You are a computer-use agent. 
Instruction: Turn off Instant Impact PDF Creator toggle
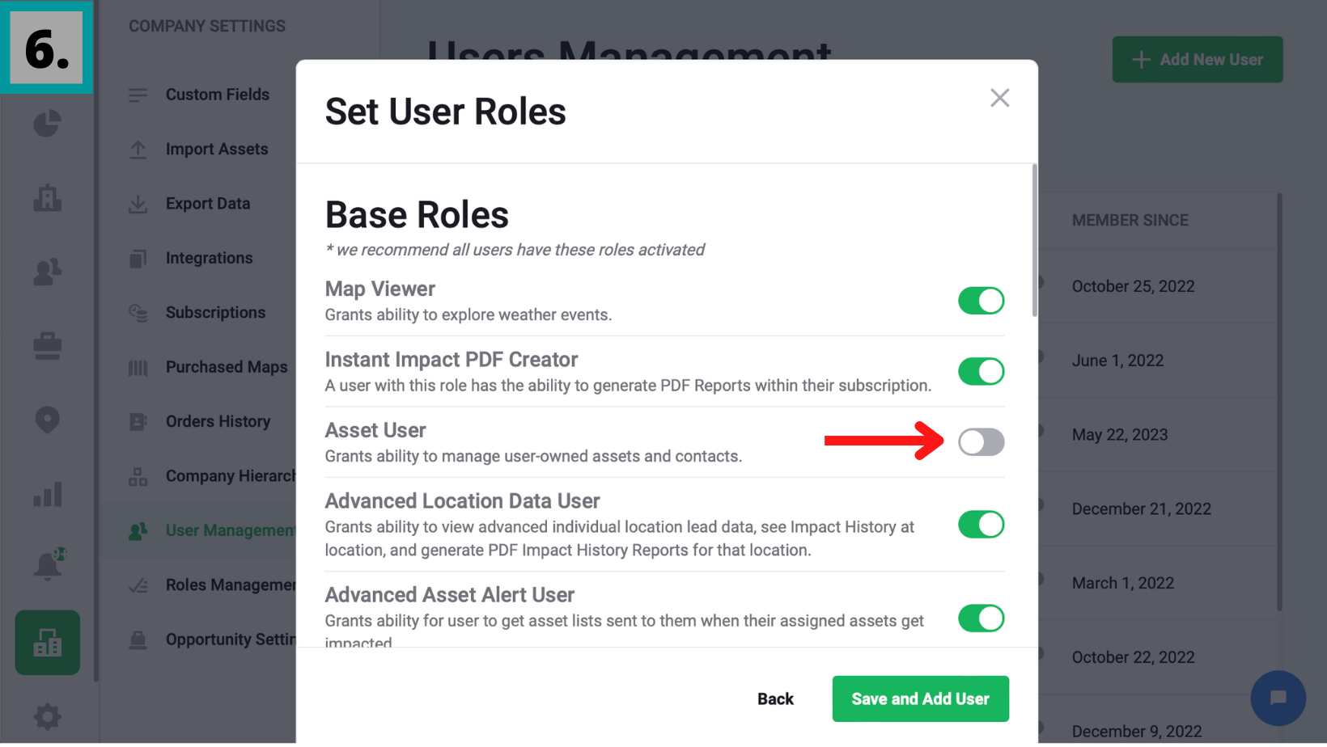981,372
